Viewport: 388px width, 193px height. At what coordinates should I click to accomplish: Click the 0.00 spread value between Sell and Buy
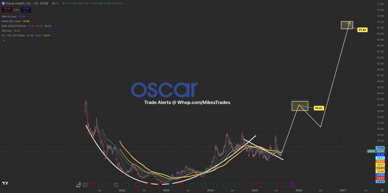[16, 10]
